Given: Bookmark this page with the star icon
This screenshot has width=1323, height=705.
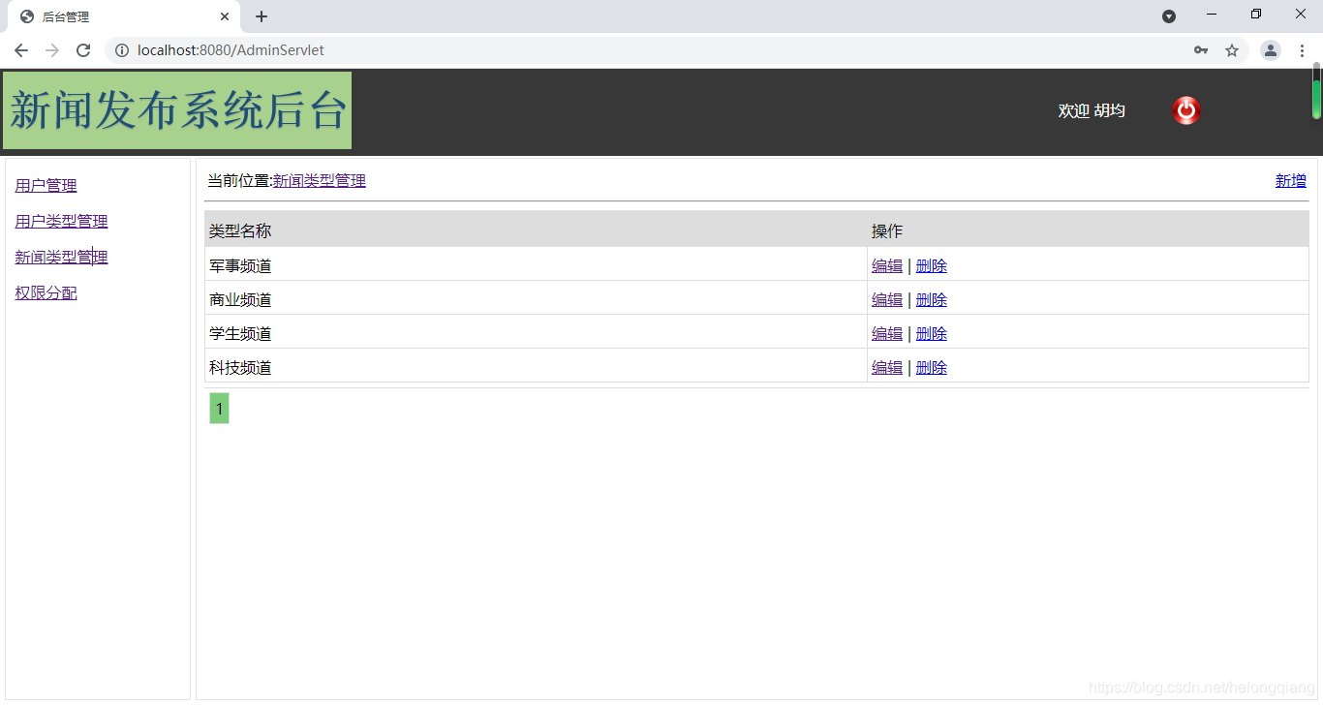Looking at the screenshot, I should 1232,49.
